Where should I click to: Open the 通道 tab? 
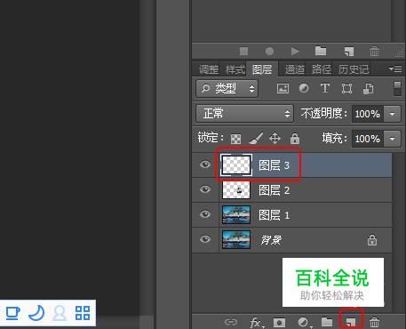pyautogui.click(x=295, y=69)
